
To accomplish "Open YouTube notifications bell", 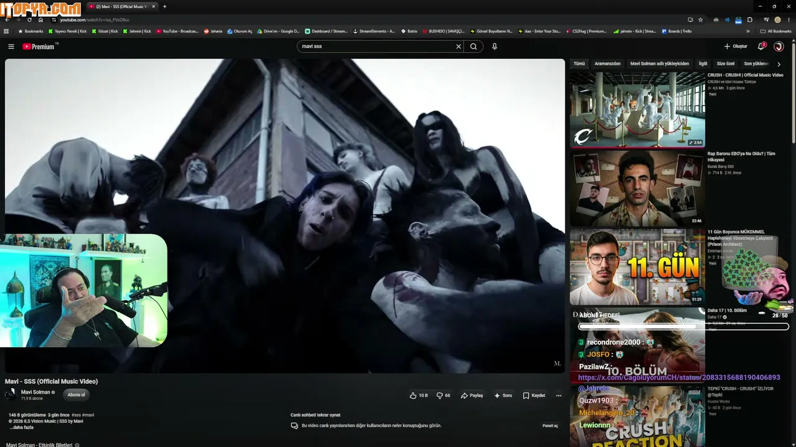I will pyautogui.click(x=761, y=47).
